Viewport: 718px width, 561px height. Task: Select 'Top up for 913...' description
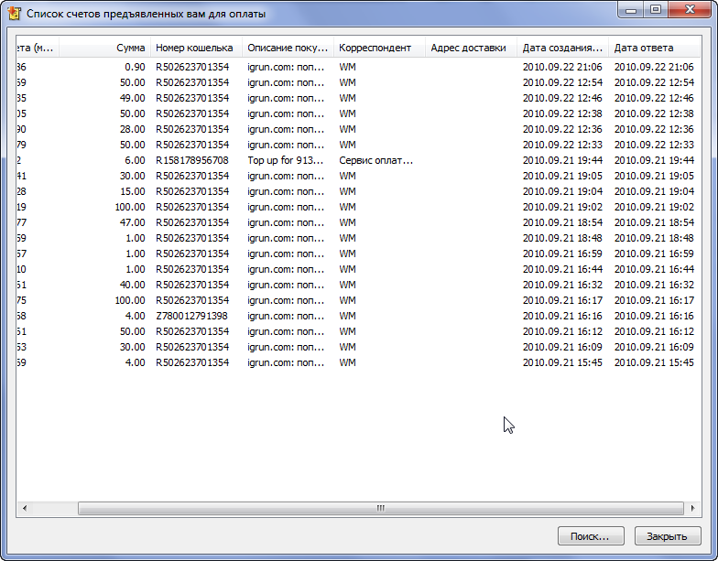pos(286,160)
